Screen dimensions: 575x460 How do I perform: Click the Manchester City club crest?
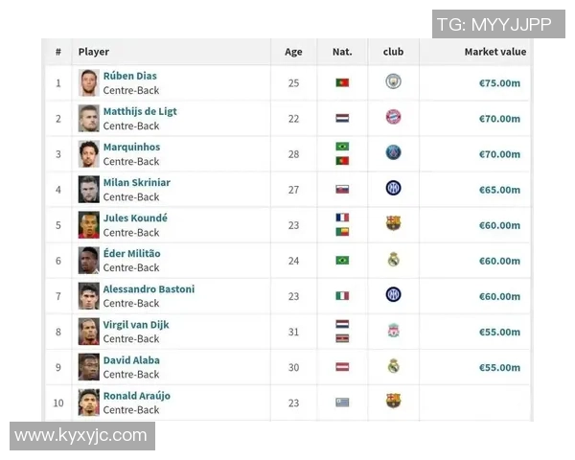pos(393,82)
